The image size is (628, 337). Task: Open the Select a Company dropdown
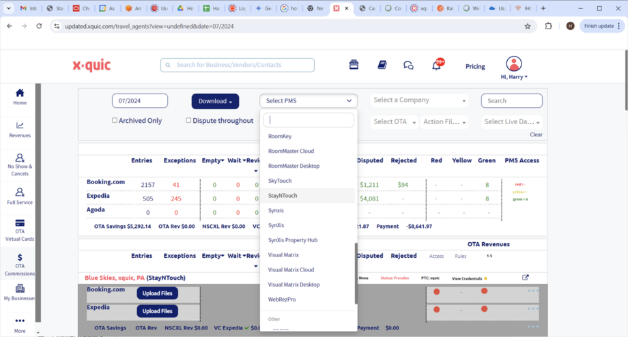point(419,100)
